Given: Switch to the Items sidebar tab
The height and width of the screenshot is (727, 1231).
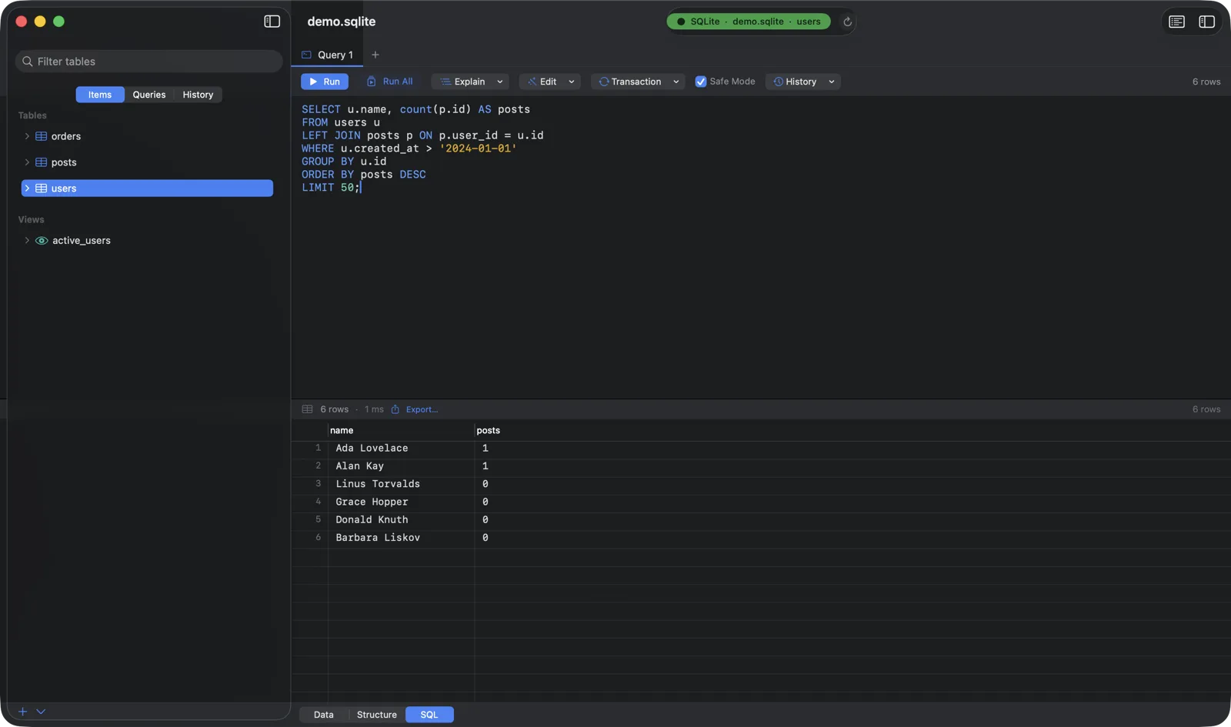Looking at the screenshot, I should (x=100, y=95).
